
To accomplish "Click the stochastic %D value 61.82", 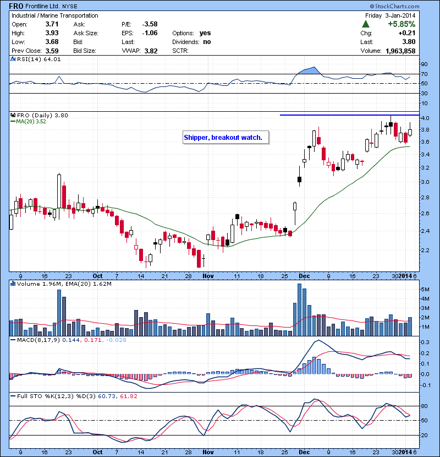I will (x=128, y=396).
